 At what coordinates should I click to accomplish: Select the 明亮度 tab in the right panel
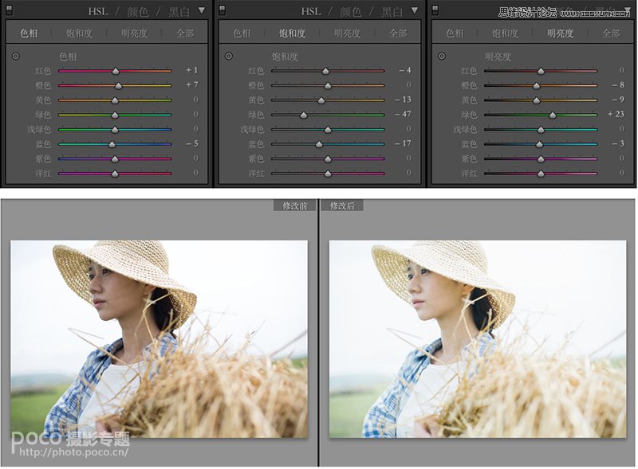560,33
